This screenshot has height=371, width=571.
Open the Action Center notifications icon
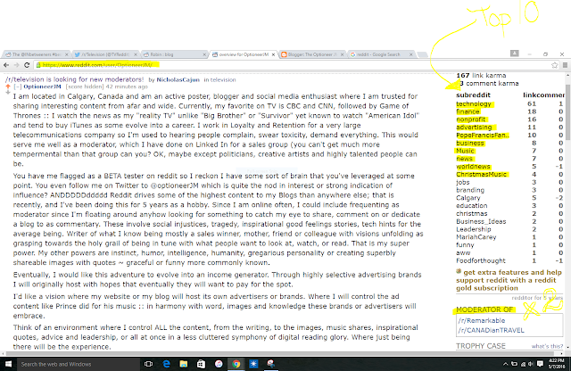pos(540,364)
